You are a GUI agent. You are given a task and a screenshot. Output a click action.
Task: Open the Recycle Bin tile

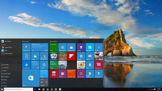click(99, 74)
